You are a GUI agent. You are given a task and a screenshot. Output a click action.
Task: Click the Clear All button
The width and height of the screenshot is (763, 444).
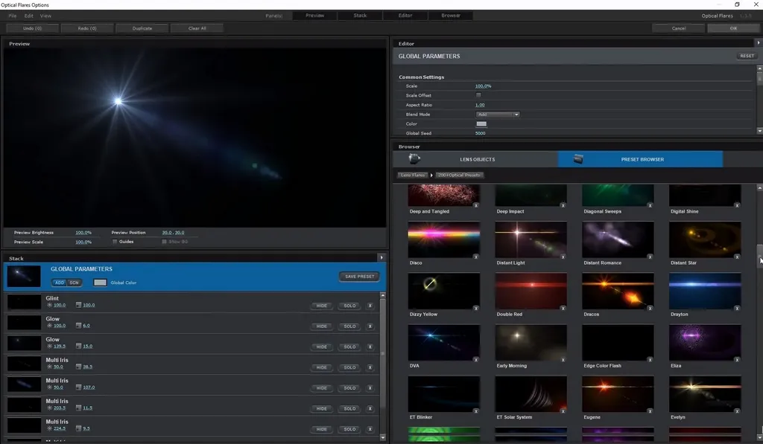pos(197,28)
